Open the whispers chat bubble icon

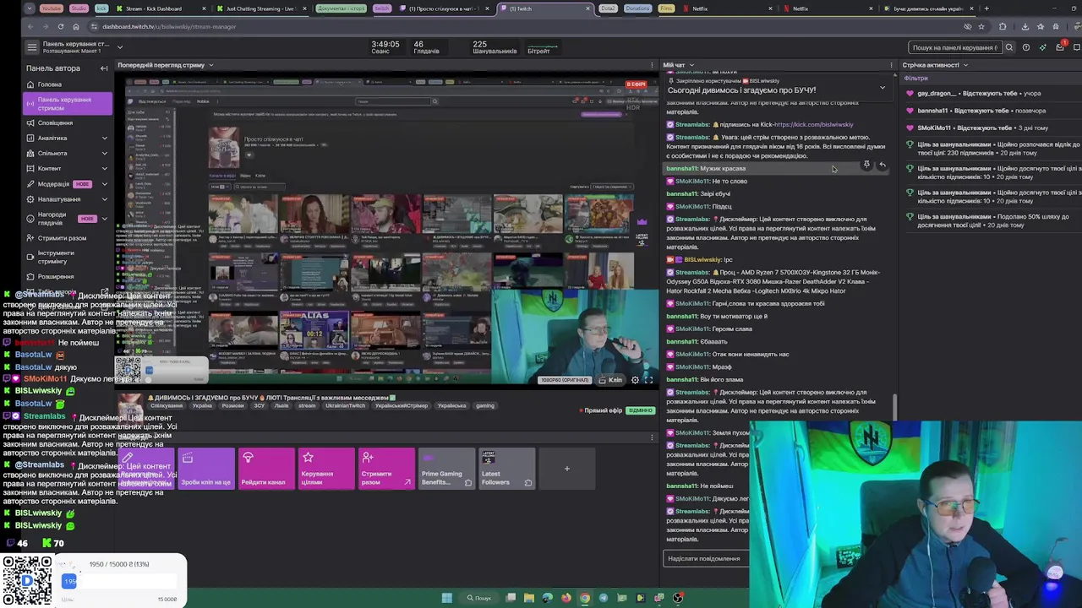tap(1076, 47)
